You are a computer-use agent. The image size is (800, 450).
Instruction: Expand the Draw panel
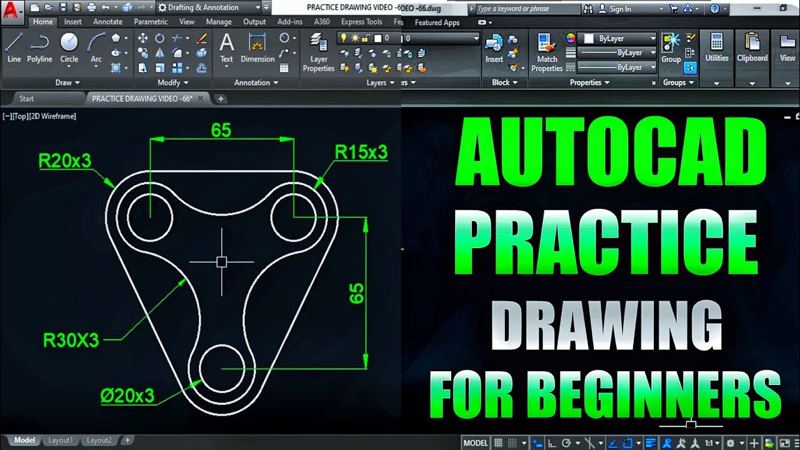(x=67, y=82)
